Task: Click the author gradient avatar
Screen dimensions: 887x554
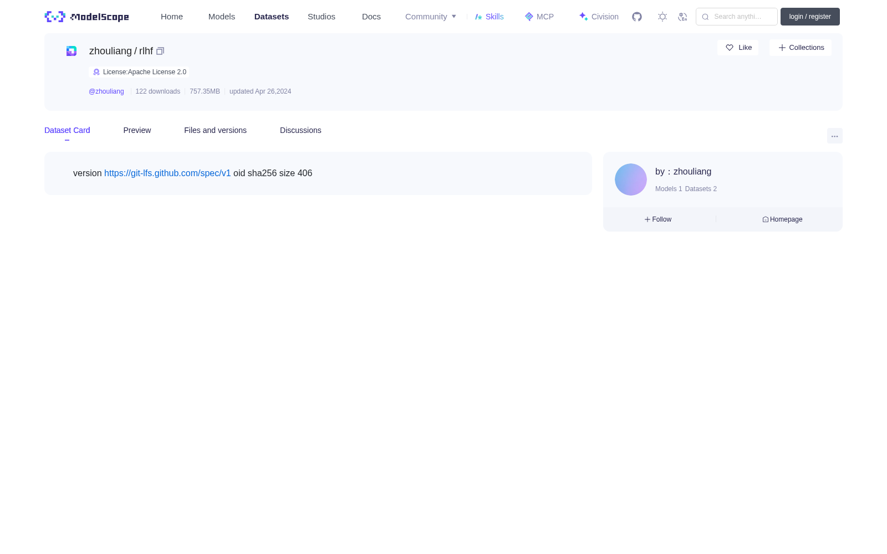Action: coord(631,179)
